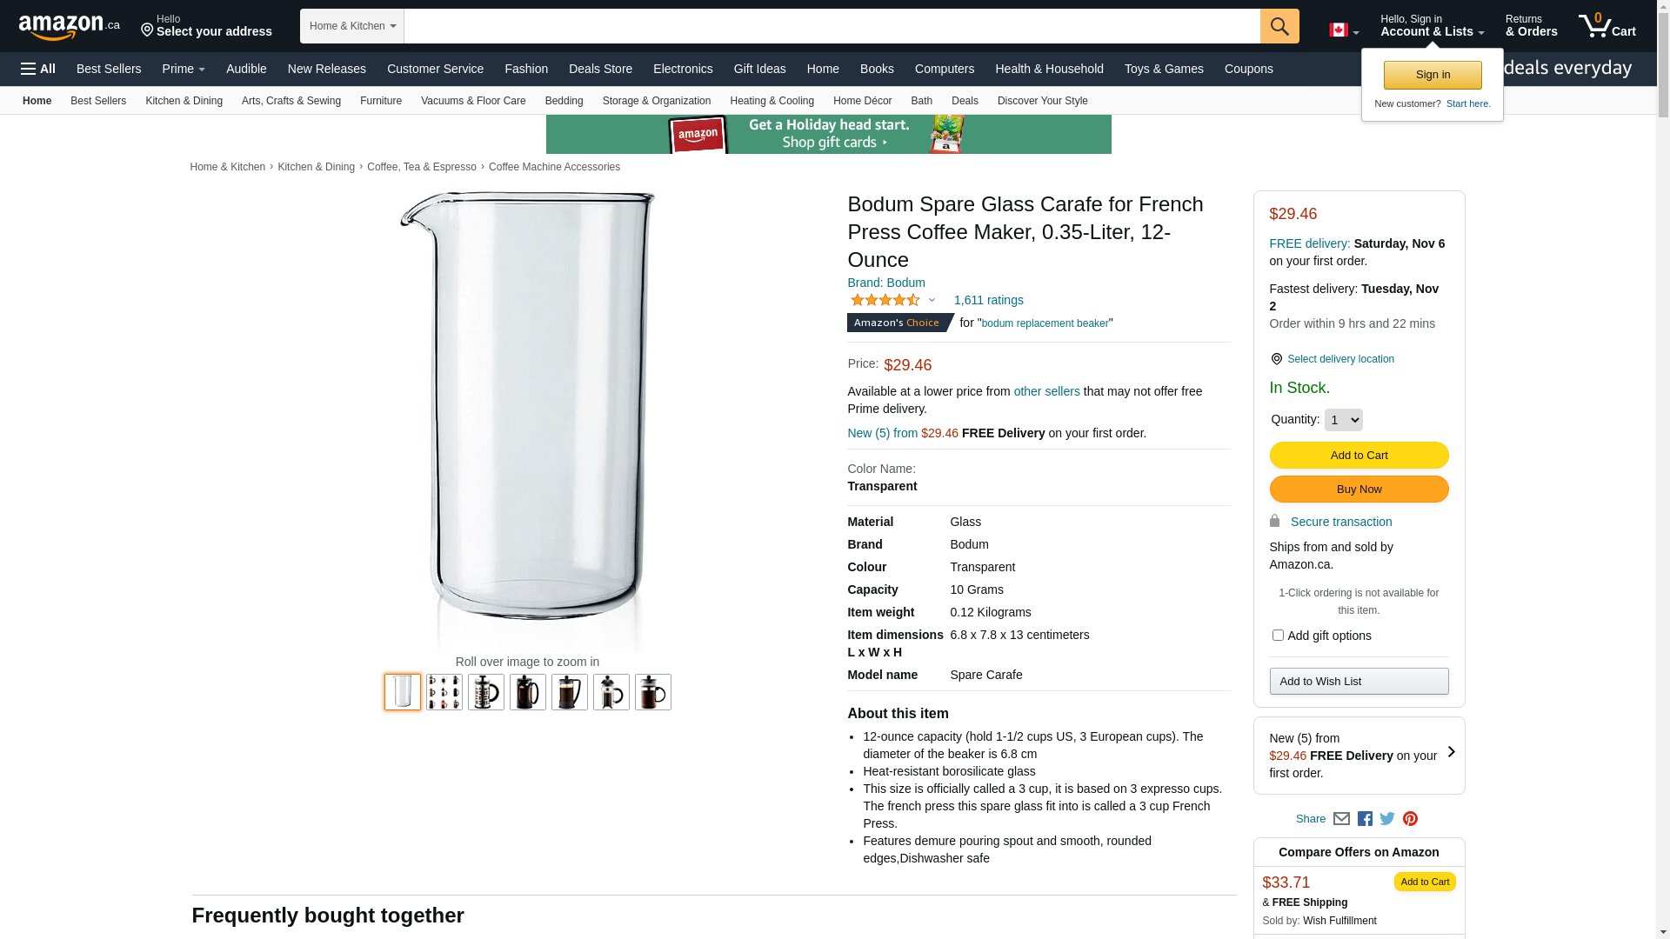Click the search magnifier button
1670x939 pixels.
pyautogui.click(x=1279, y=26)
